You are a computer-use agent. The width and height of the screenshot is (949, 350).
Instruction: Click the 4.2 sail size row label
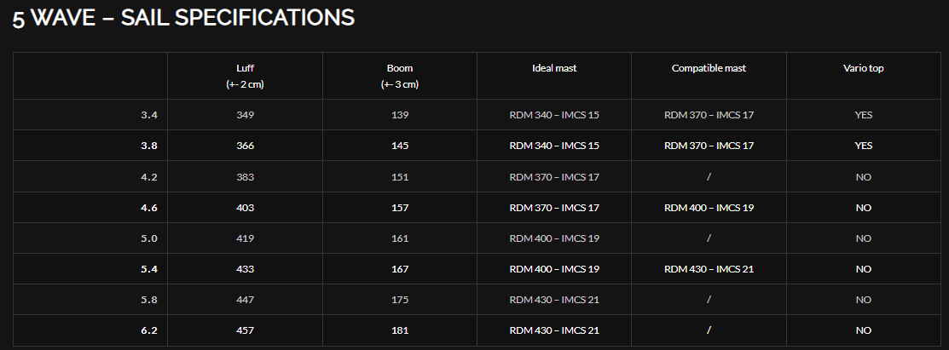click(149, 177)
